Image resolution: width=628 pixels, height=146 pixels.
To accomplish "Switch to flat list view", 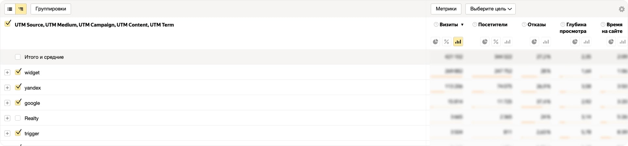I will (10, 9).
